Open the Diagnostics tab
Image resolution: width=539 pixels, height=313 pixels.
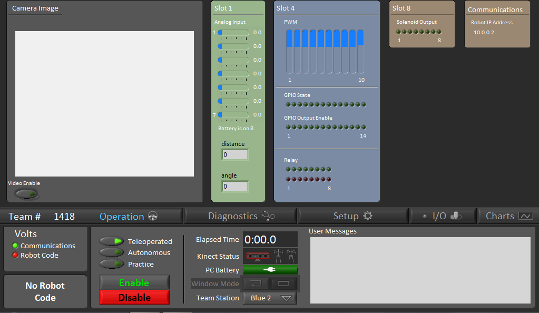pyautogui.click(x=241, y=216)
